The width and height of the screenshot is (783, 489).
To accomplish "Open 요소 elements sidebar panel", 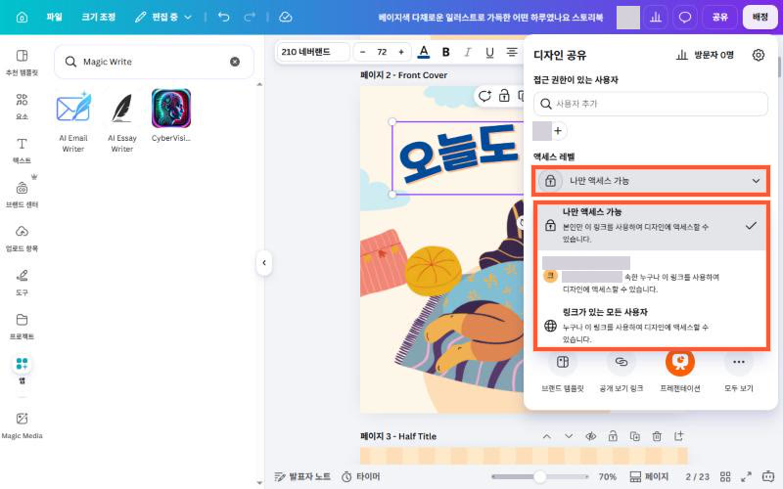I will (x=22, y=107).
